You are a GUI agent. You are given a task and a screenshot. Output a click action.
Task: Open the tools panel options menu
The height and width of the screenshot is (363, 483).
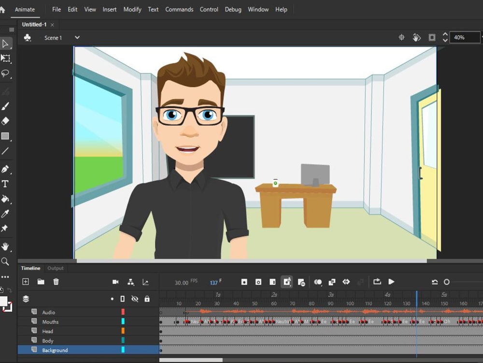pyautogui.click(x=12, y=29)
